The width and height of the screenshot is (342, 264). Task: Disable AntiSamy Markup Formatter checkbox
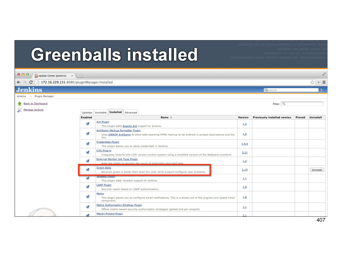[x=88, y=134]
